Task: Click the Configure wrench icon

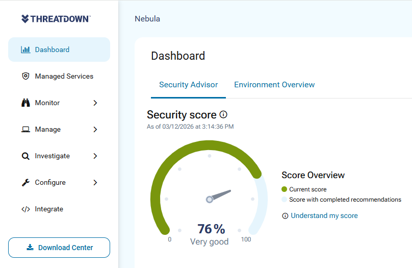Action: point(25,182)
